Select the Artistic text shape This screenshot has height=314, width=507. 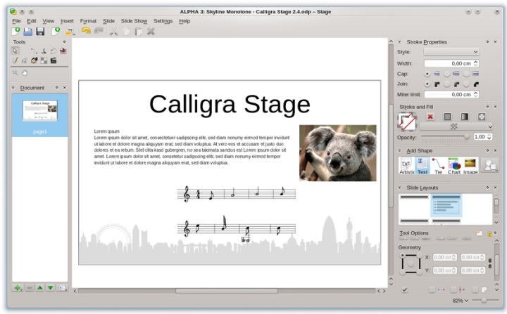406,165
